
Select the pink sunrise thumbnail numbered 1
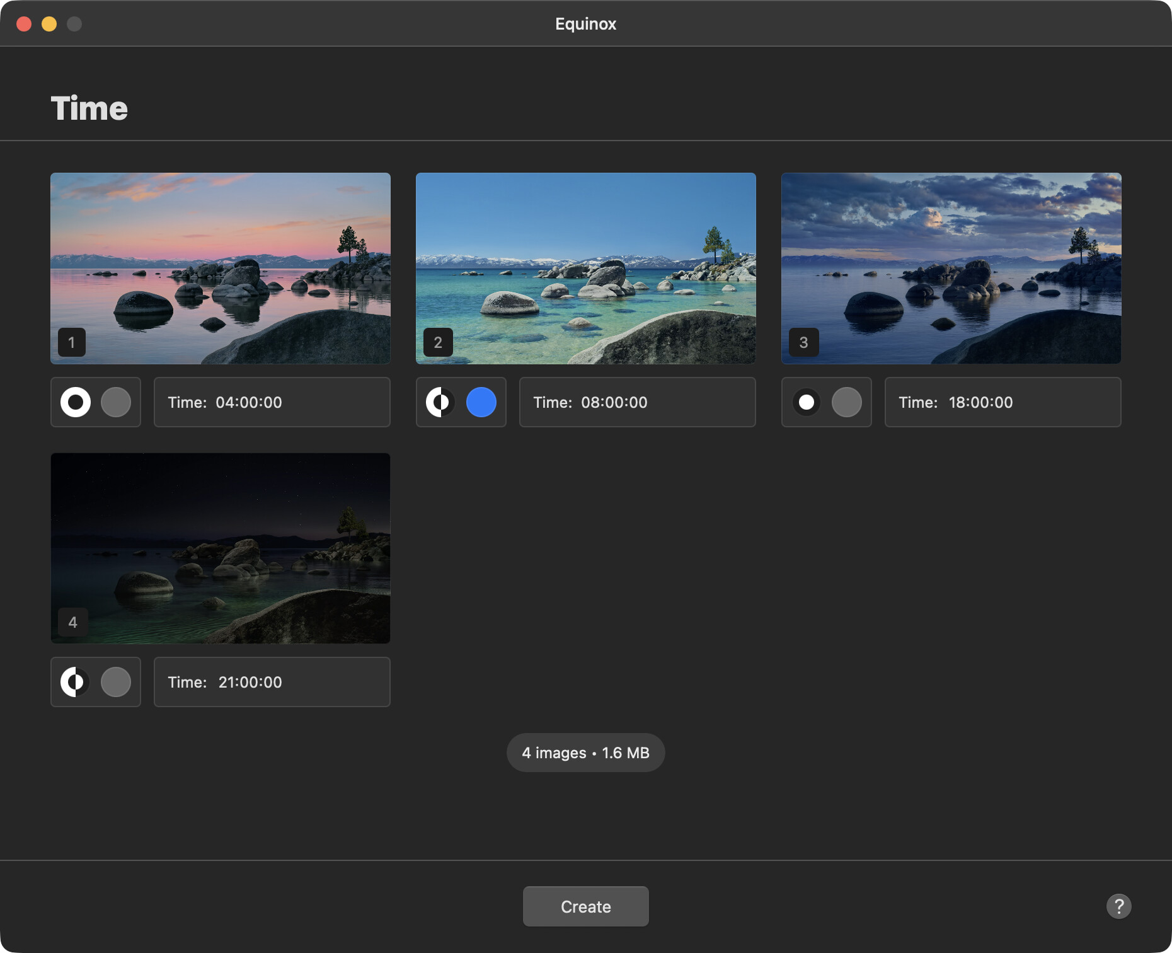click(x=221, y=269)
